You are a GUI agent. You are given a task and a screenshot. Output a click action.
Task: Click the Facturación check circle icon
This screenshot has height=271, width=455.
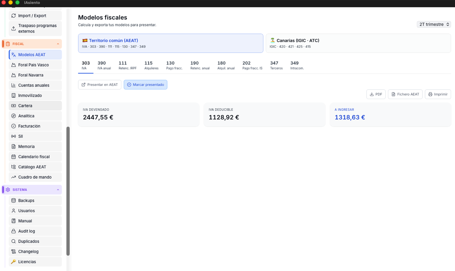(x=14, y=126)
